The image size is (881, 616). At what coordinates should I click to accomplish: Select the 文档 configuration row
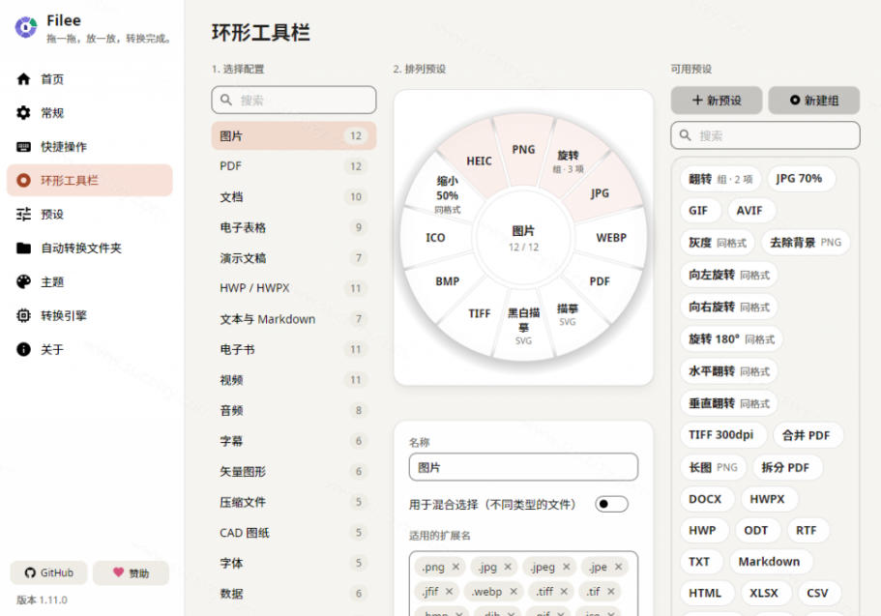[x=294, y=196]
